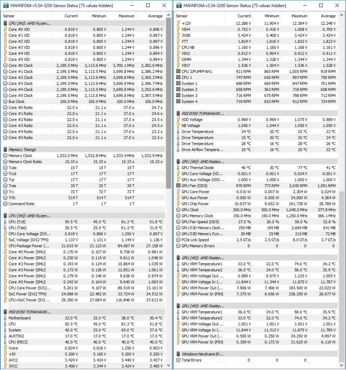Click the 8.0 GT/s PCIe maximum value

[300, 240]
